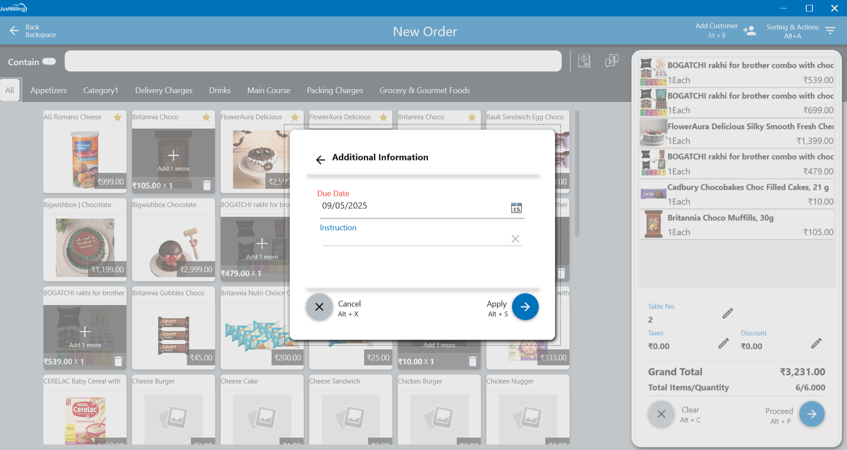Screen dimensions: 847x450
Task: Switch to Grocery & Gourmet Foods tab
Action: click(424, 90)
